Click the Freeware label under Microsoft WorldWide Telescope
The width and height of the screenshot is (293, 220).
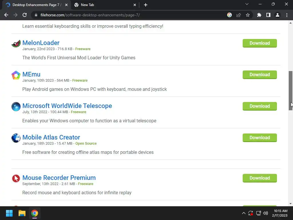click(79, 112)
